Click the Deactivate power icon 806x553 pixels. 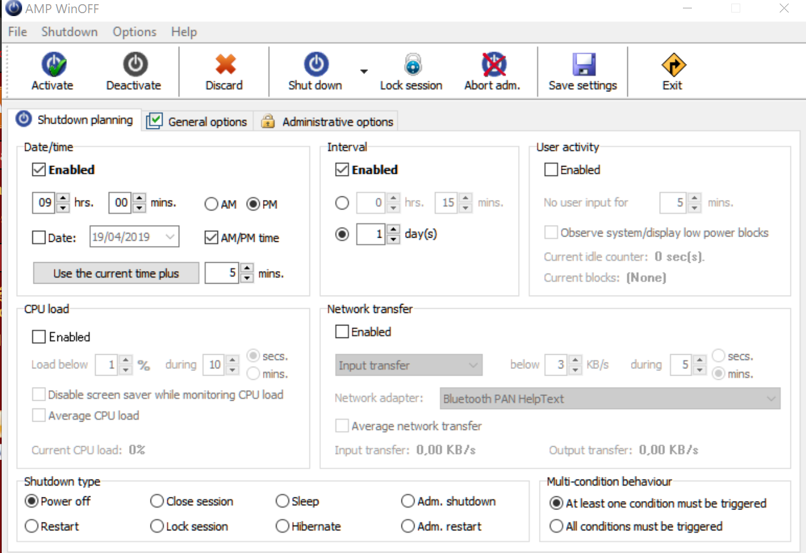coord(135,64)
